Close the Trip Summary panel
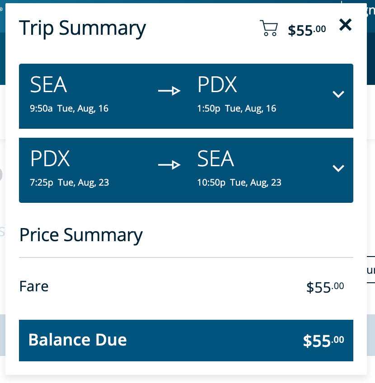This screenshot has height=383, width=375. (345, 25)
